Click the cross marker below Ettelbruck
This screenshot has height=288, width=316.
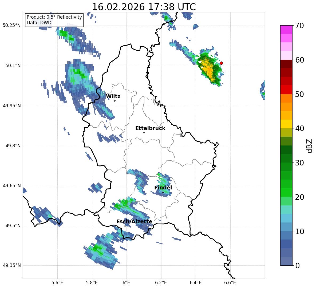[x=144, y=133]
